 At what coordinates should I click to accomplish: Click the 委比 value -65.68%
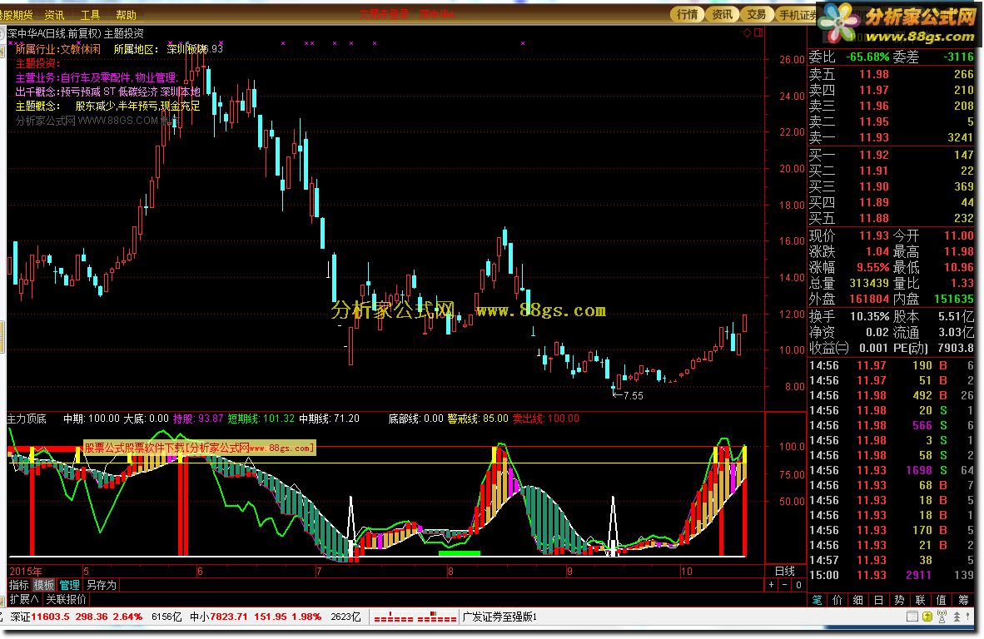868,57
